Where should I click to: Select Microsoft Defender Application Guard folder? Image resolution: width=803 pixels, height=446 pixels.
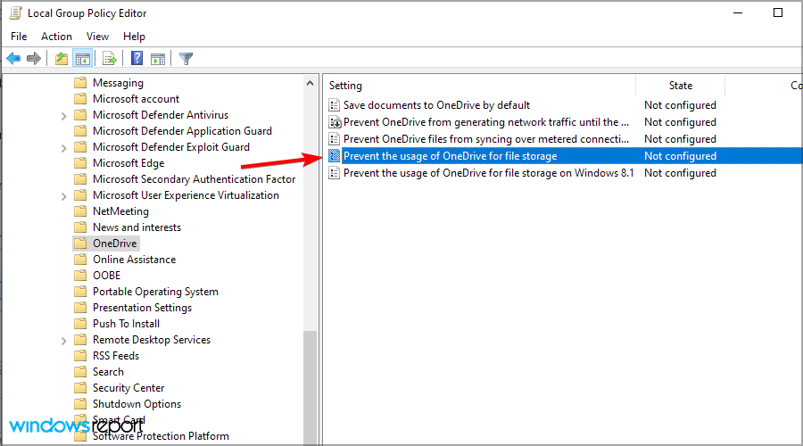pos(182,131)
